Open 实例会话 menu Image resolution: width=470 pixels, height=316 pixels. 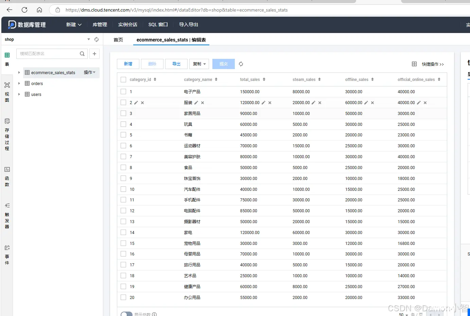[x=128, y=24]
